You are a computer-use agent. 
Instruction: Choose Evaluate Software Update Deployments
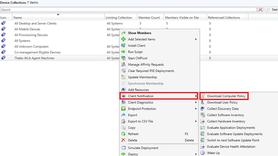click(235, 134)
